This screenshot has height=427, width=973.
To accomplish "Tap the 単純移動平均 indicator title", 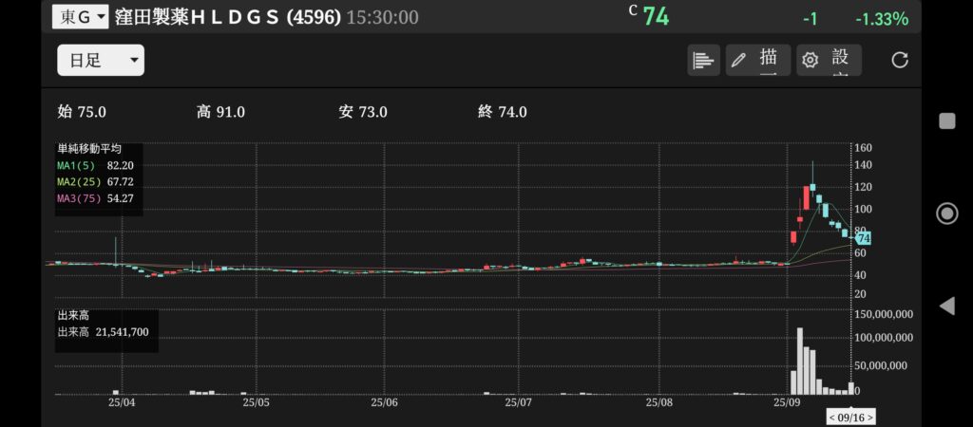I will tap(89, 148).
